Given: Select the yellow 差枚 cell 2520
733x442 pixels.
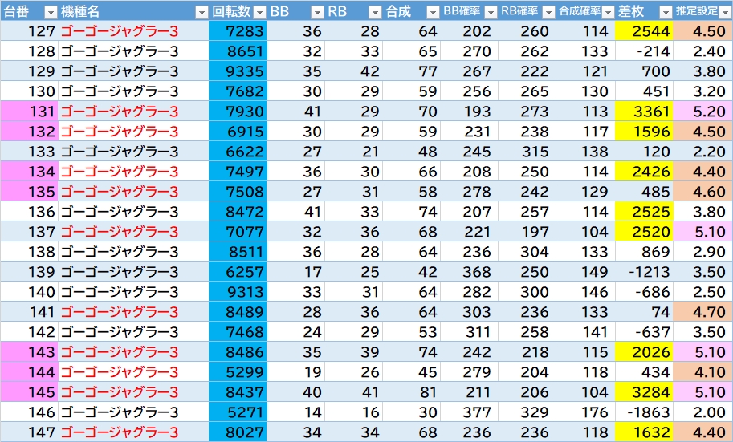Looking at the screenshot, I should pyautogui.click(x=644, y=232).
